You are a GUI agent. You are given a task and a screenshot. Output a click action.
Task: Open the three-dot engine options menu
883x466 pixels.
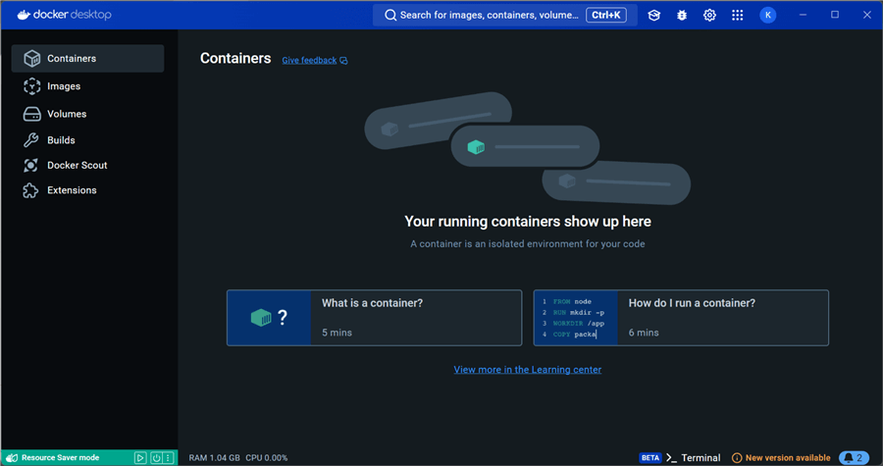tap(169, 457)
